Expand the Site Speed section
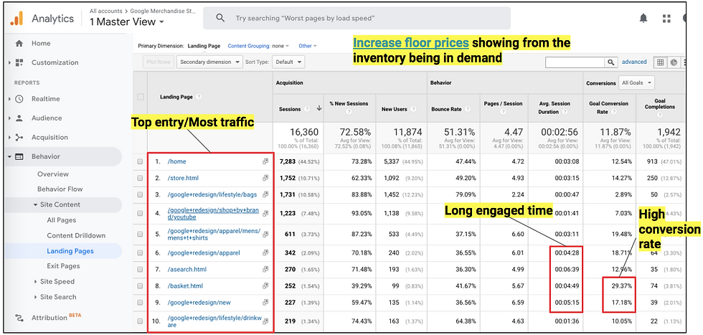Viewport: 703px width, 335px height. [57, 282]
